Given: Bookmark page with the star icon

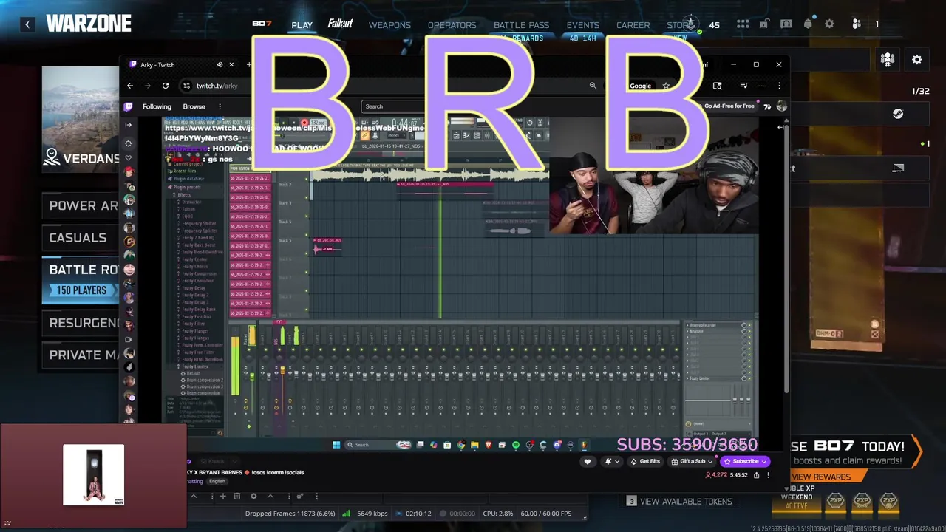Looking at the screenshot, I should (666, 86).
